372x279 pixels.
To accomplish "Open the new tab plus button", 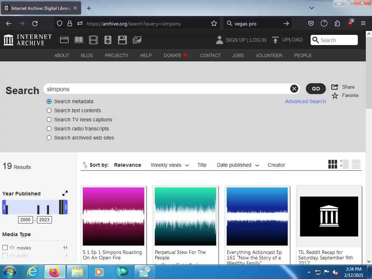I will point(89,8).
